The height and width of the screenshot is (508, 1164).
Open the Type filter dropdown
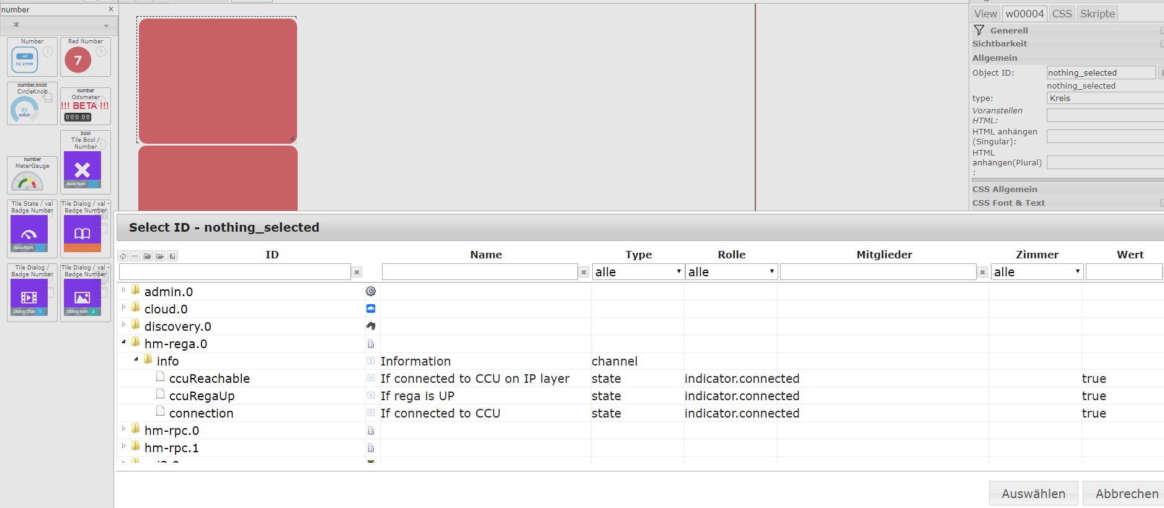click(638, 272)
